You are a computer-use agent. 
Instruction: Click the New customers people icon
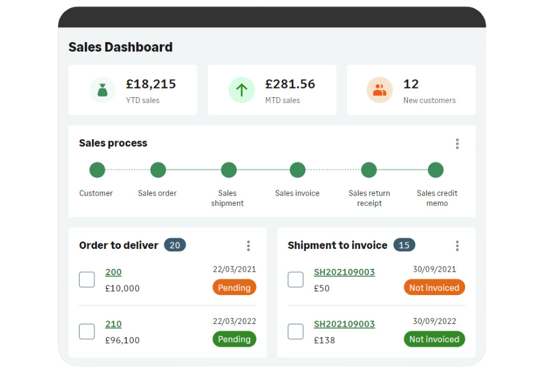(x=379, y=90)
